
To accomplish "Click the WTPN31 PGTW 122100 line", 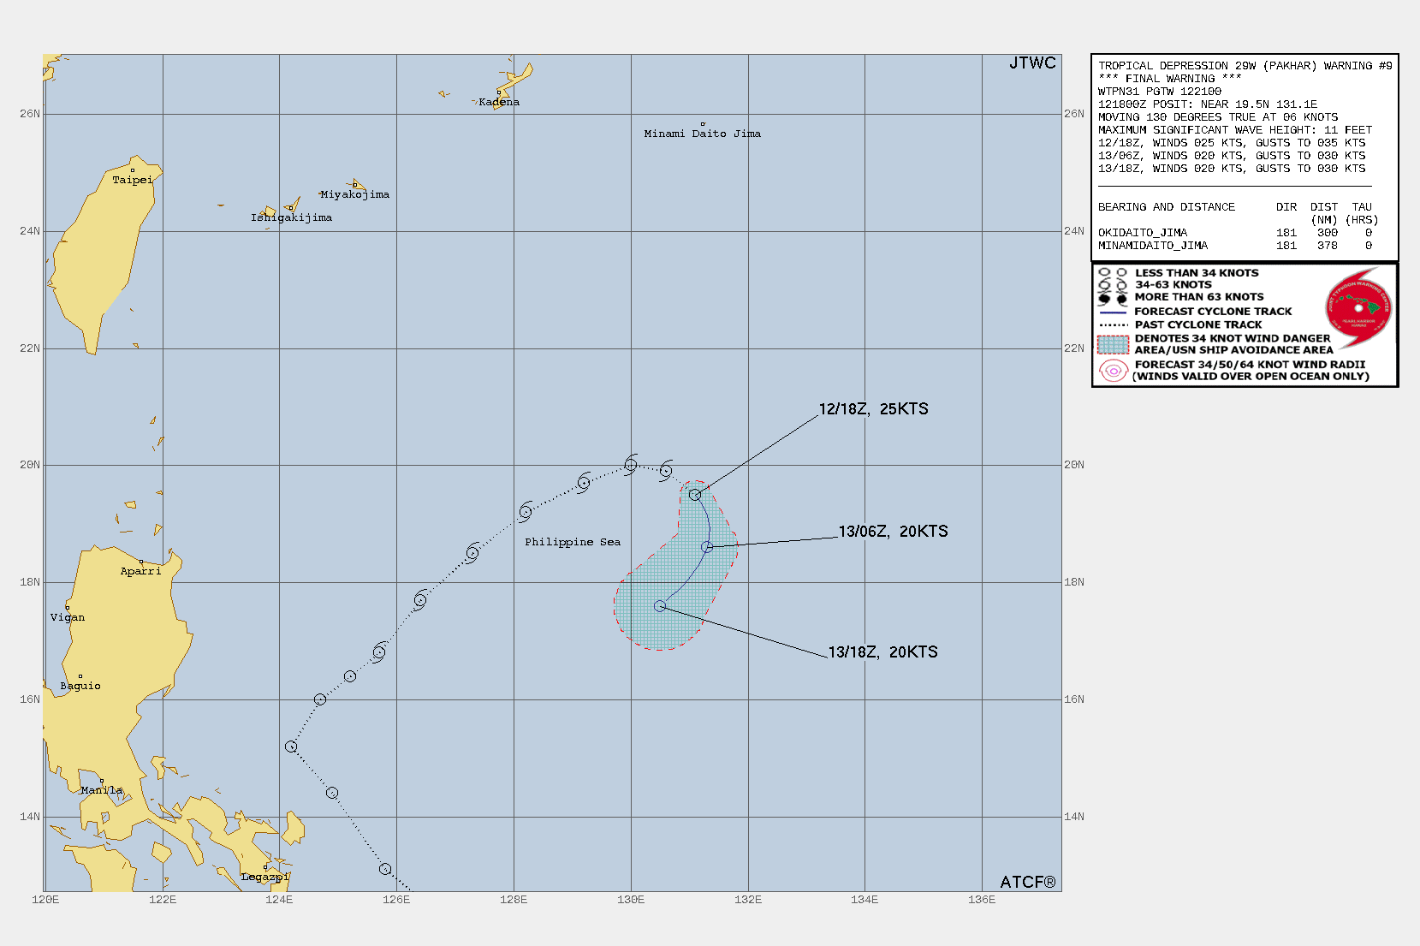I will tap(1160, 92).
